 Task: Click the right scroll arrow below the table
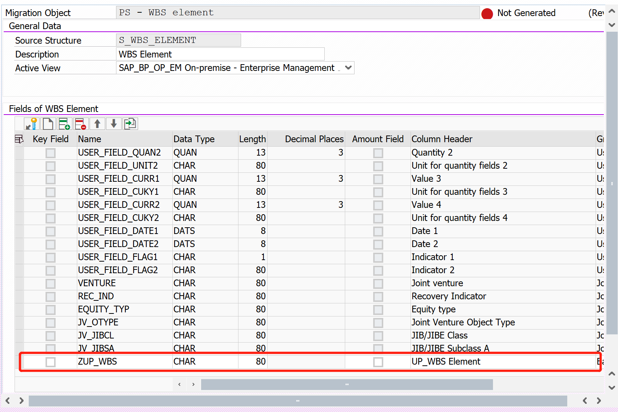[193, 384]
